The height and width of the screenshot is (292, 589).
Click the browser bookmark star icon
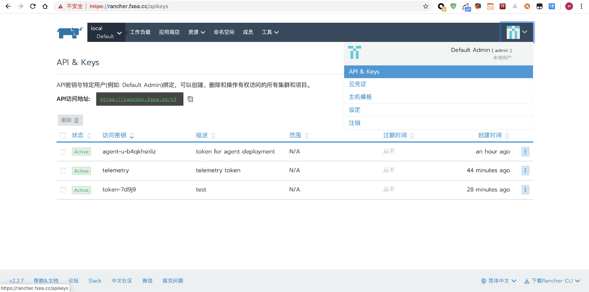click(x=426, y=6)
